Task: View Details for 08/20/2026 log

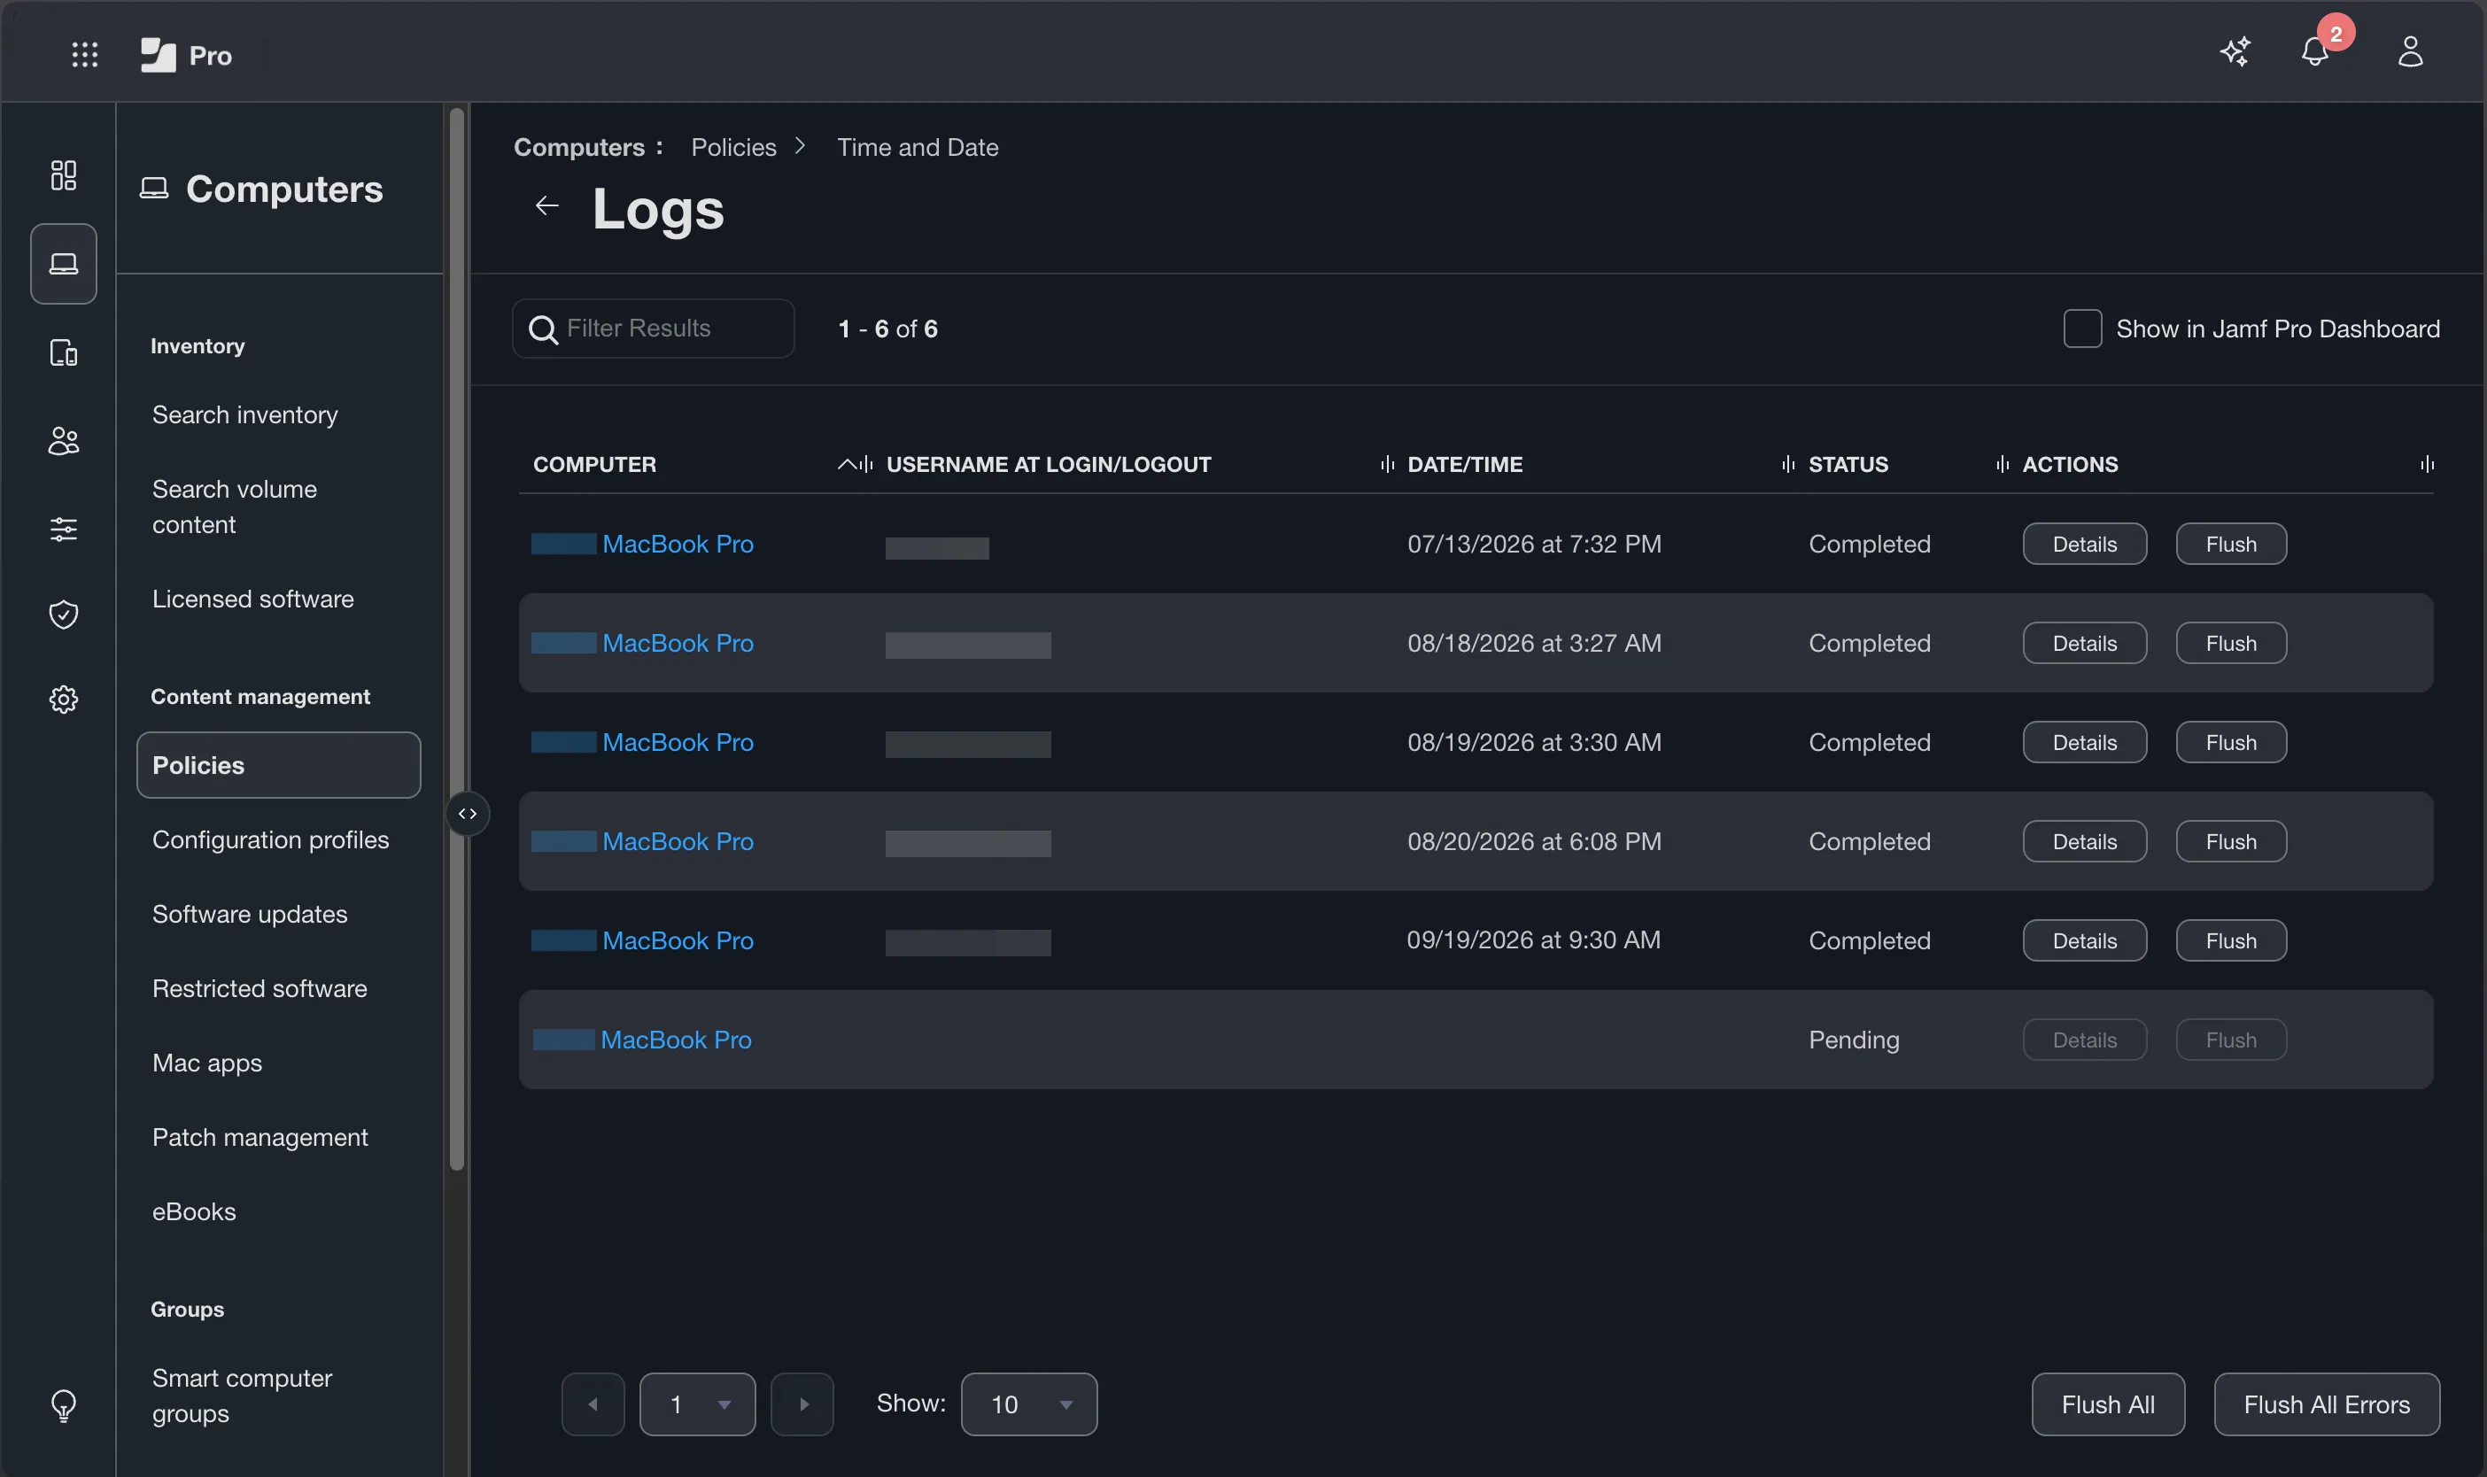Action: [2085, 842]
